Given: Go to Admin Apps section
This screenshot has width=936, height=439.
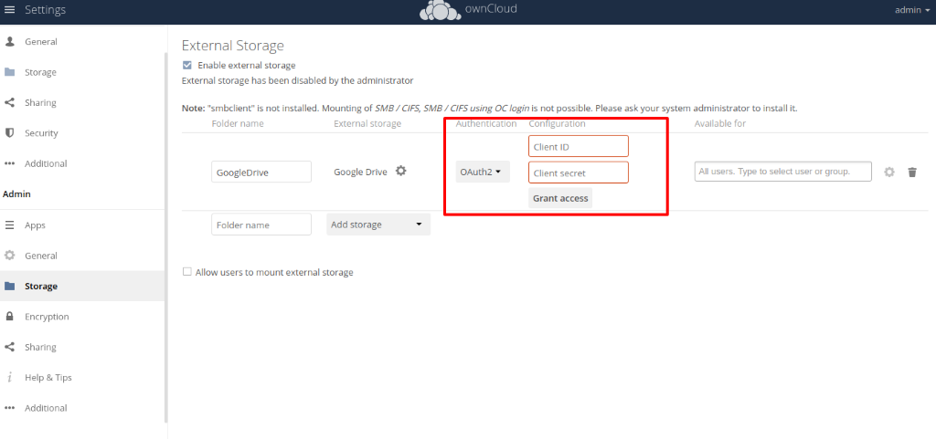Looking at the screenshot, I should point(35,225).
